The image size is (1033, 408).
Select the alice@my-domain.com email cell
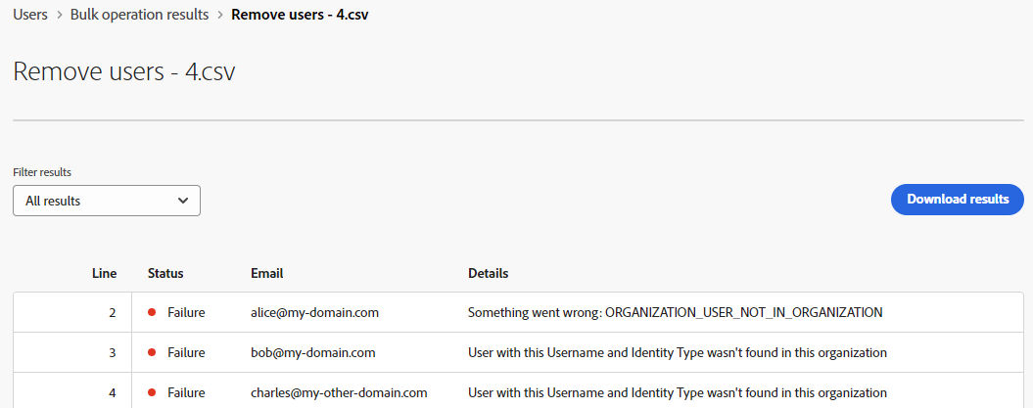315,312
